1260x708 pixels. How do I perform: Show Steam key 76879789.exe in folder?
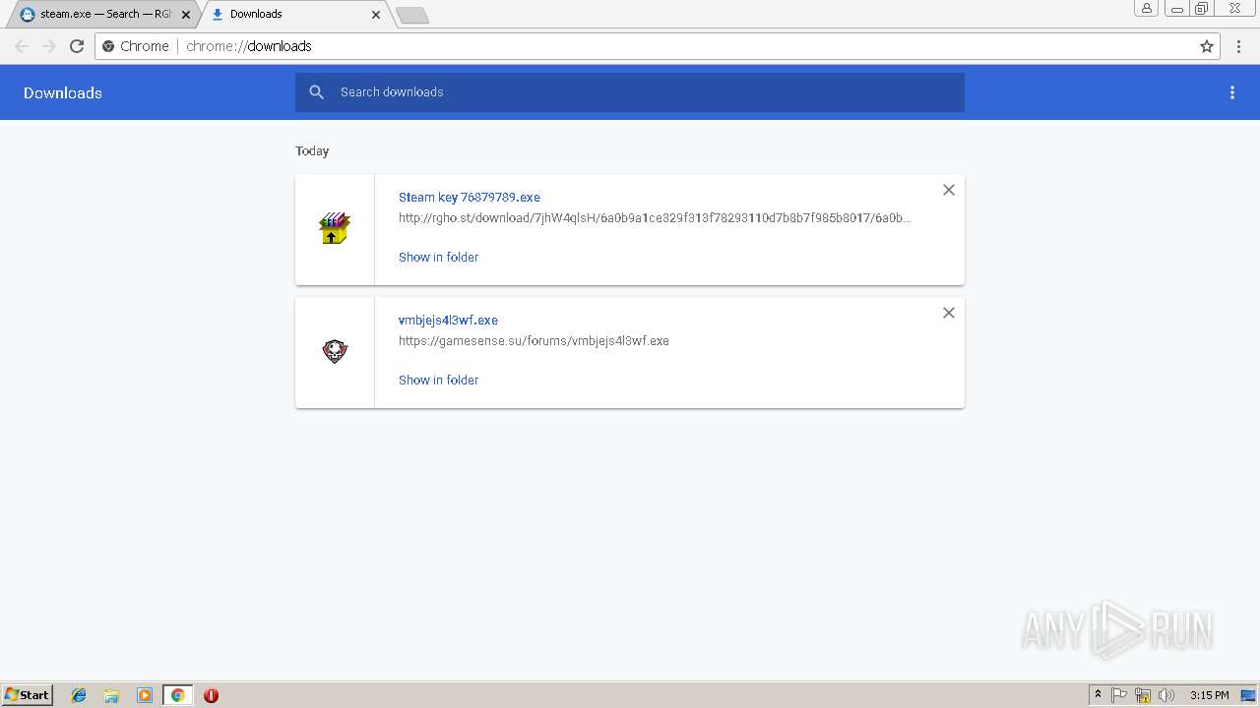[x=438, y=257]
